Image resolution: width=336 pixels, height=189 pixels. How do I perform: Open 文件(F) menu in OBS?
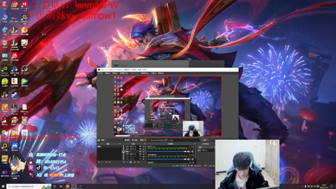[100, 73]
